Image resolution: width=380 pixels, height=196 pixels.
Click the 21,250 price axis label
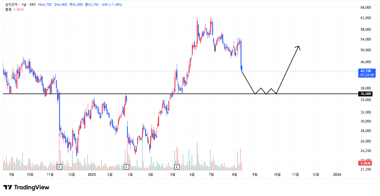click(x=366, y=169)
